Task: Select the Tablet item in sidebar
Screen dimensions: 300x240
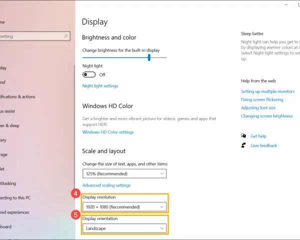Action: pos(2,169)
